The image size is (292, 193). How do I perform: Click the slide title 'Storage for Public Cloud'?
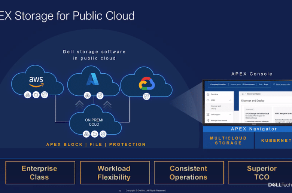(74, 16)
